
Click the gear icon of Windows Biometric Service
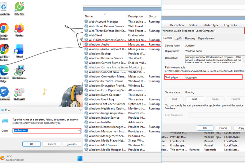(x=86, y=58)
